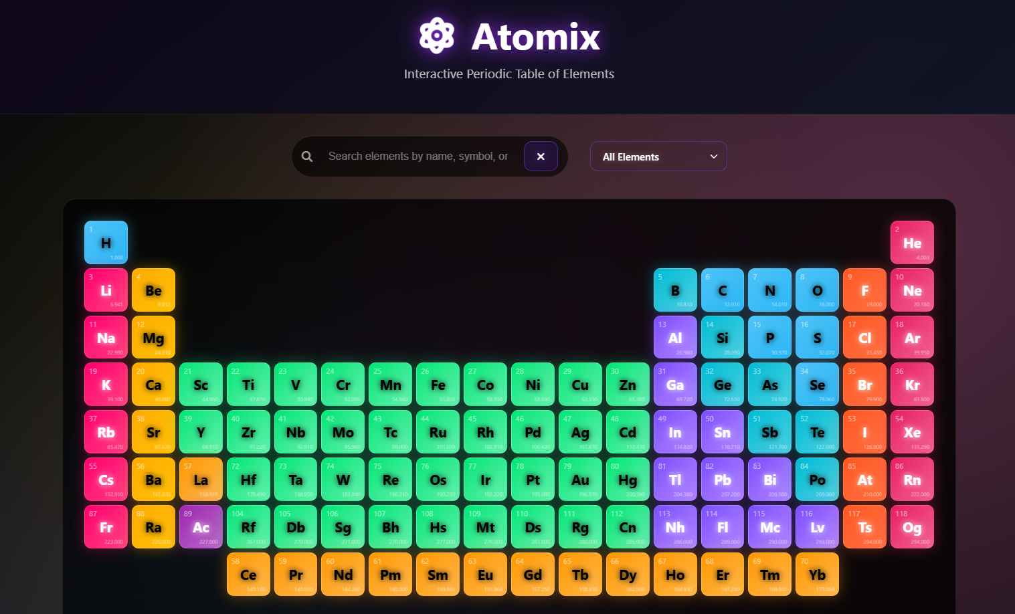Open details for Mercury (Hg)
Screen dimensions: 1015x614
tap(628, 479)
